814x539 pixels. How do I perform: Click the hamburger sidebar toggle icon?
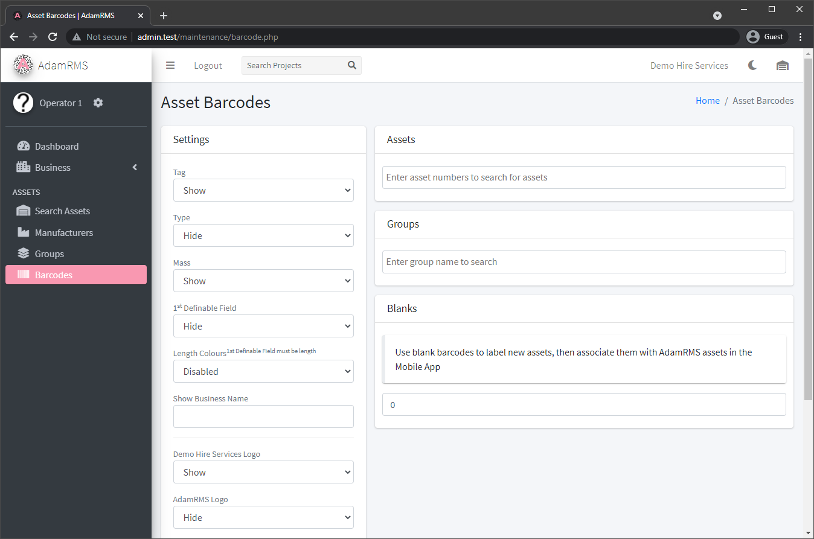pos(170,66)
